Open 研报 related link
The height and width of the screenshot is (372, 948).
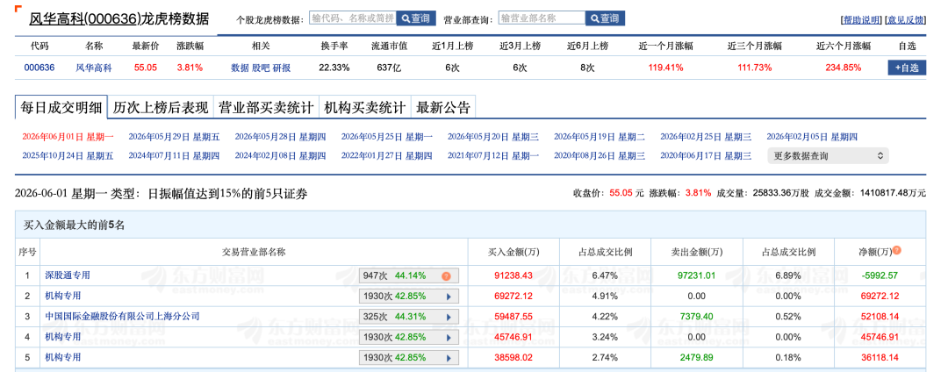pyautogui.click(x=282, y=68)
